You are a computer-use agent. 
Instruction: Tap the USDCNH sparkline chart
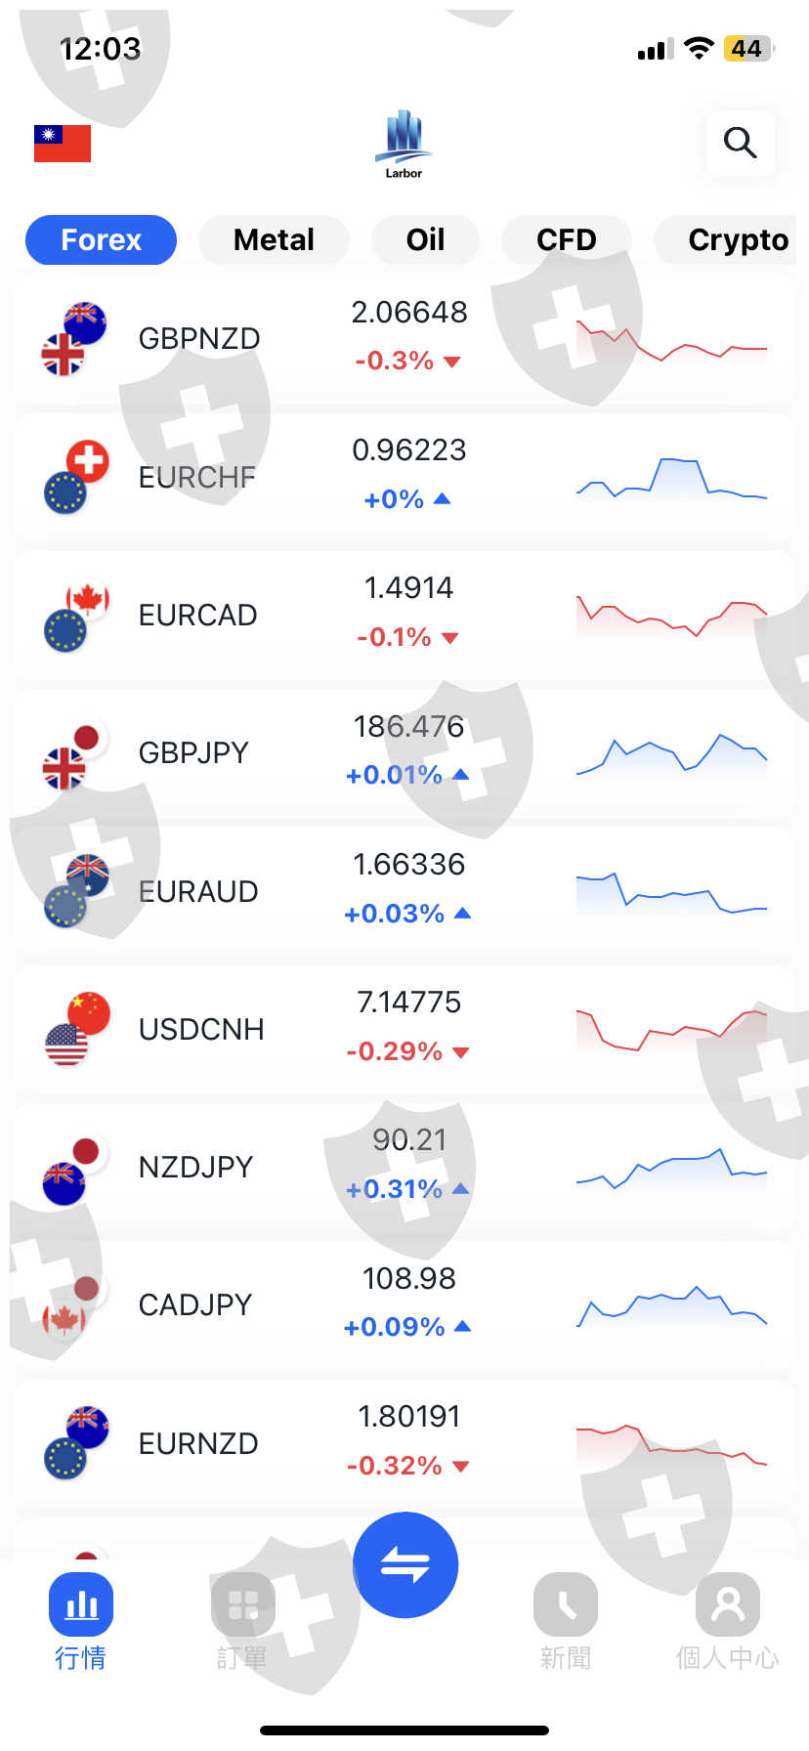[671, 1029]
